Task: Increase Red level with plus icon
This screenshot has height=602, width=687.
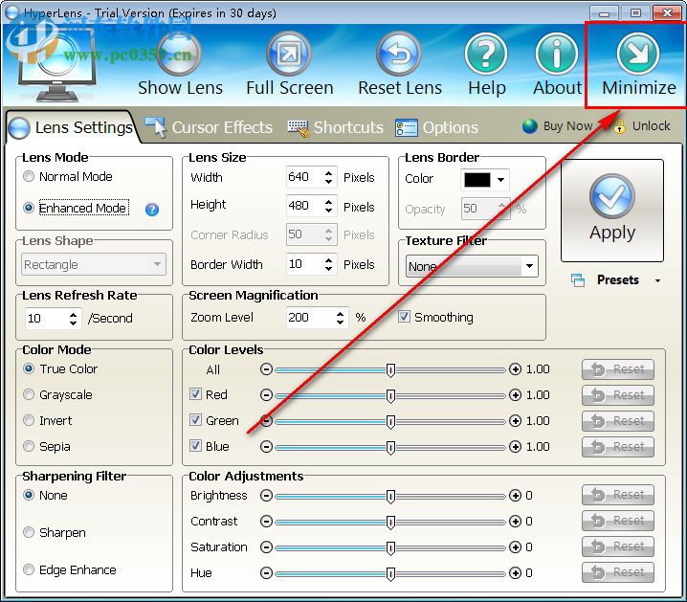Action: tap(515, 395)
